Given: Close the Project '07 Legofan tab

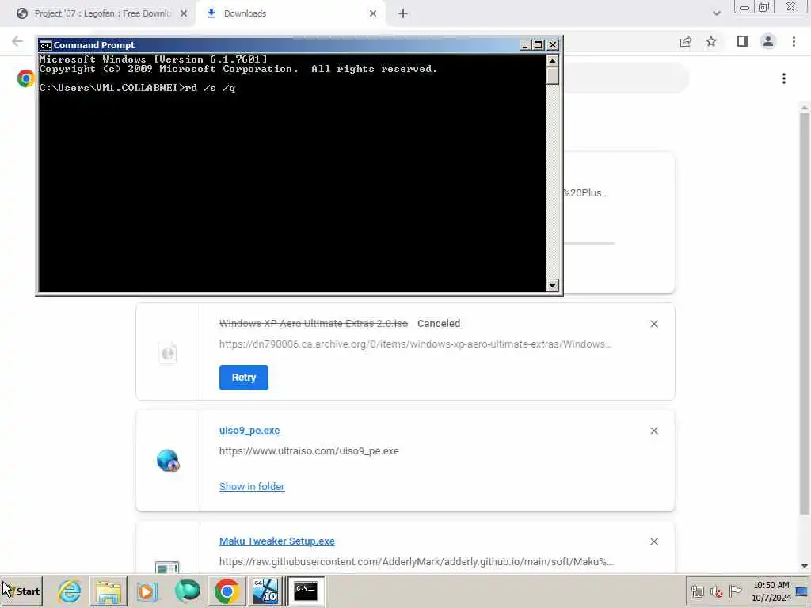Looking at the screenshot, I should [184, 13].
